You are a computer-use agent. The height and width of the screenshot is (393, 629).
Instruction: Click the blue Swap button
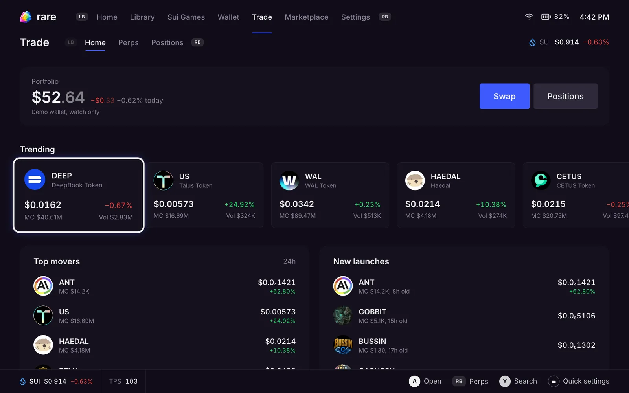[504, 96]
